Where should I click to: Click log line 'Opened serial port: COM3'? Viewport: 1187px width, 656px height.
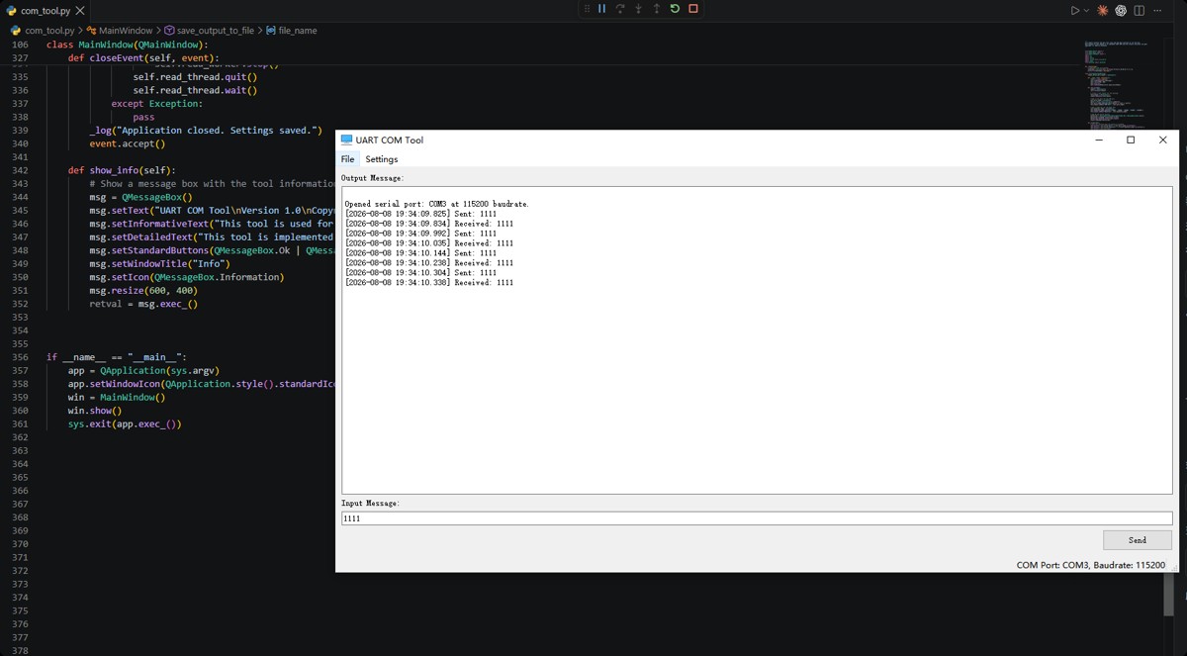[437, 204]
